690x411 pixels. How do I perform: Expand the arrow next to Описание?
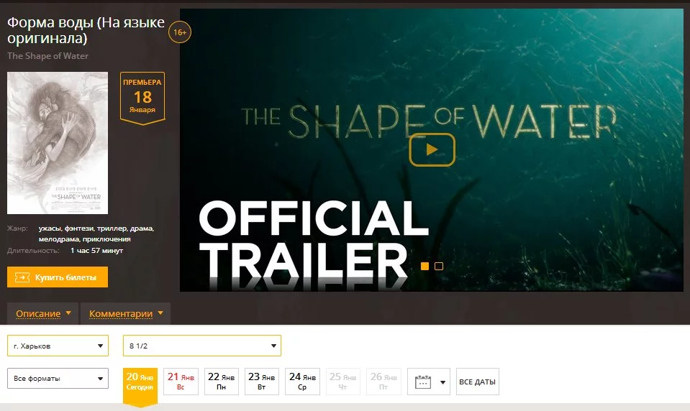point(68,313)
